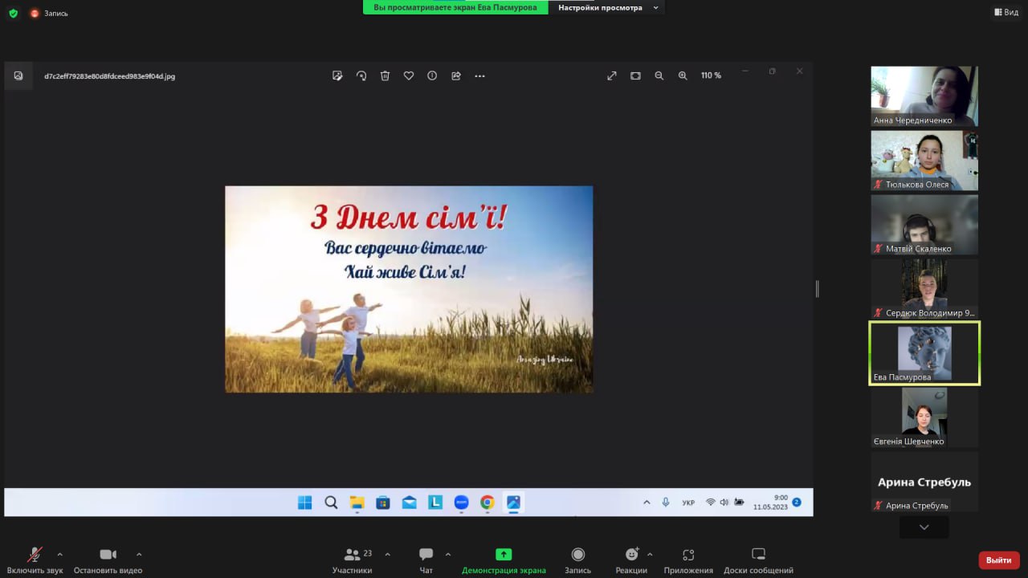Screen dimensions: 1028x578
Task: Expand video options arrow next to camera
Action: click(139, 554)
